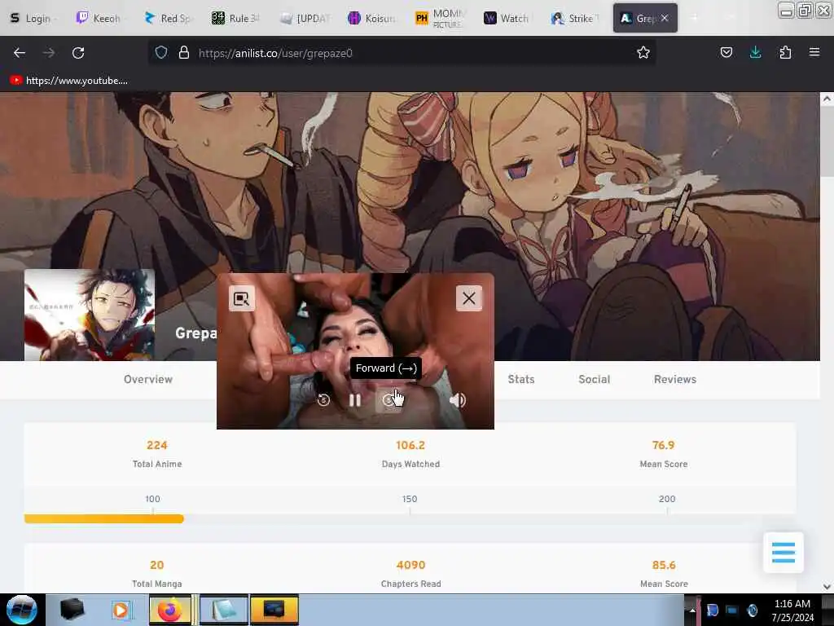Viewport: 834px width, 626px height.
Task: Close the picture-in-picture video overlay
Action: coord(468,298)
